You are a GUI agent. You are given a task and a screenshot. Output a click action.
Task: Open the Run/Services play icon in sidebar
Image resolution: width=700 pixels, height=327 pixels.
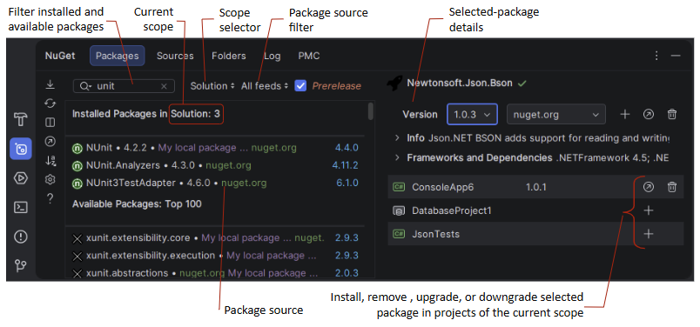(x=21, y=178)
